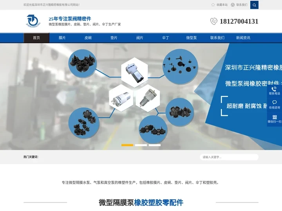Open the 皮碗 navigation menu
The width and height of the screenshot is (282, 211).
click(88, 38)
